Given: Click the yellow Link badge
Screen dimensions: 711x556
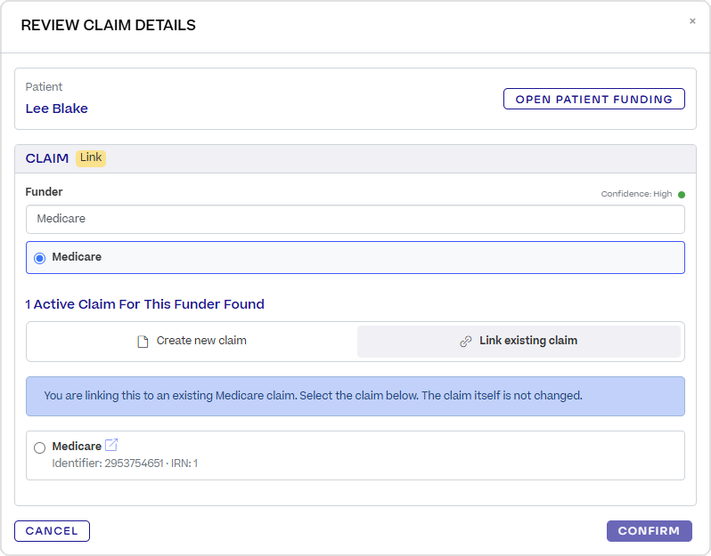Looking at the screenshot, I should click(91, 158).
